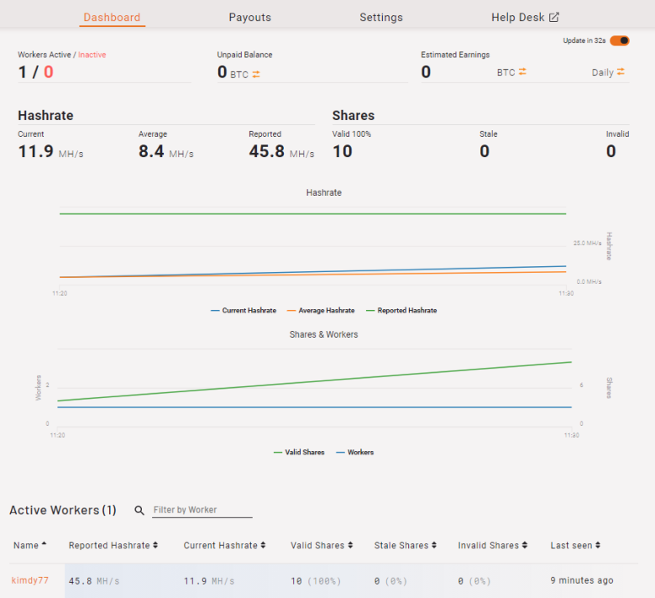The height and width of the screenshot is (598, 655).
Task: Sort workers by Name arrow icon
Action: point(45,543)
